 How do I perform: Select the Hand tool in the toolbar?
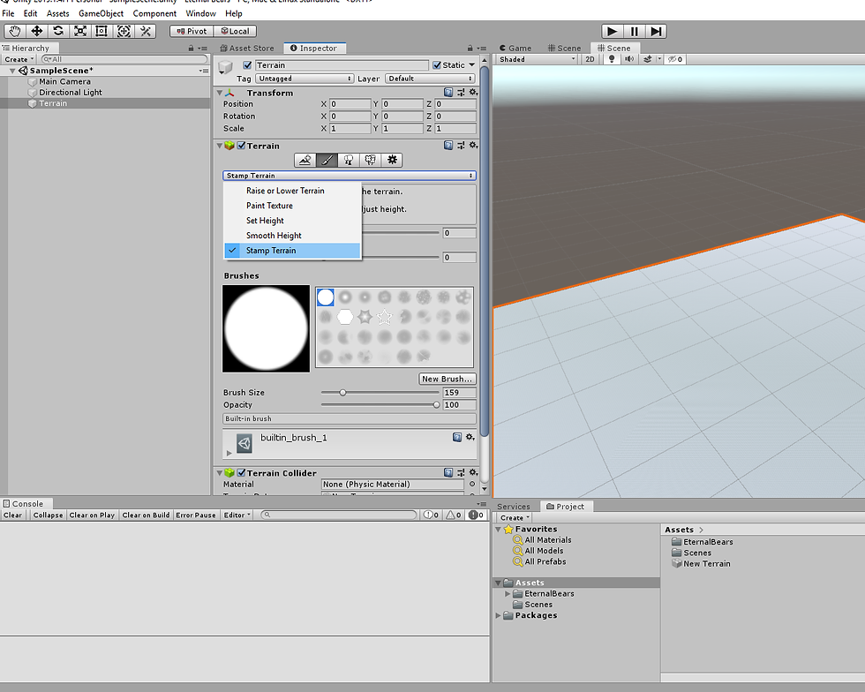point(15,31)
